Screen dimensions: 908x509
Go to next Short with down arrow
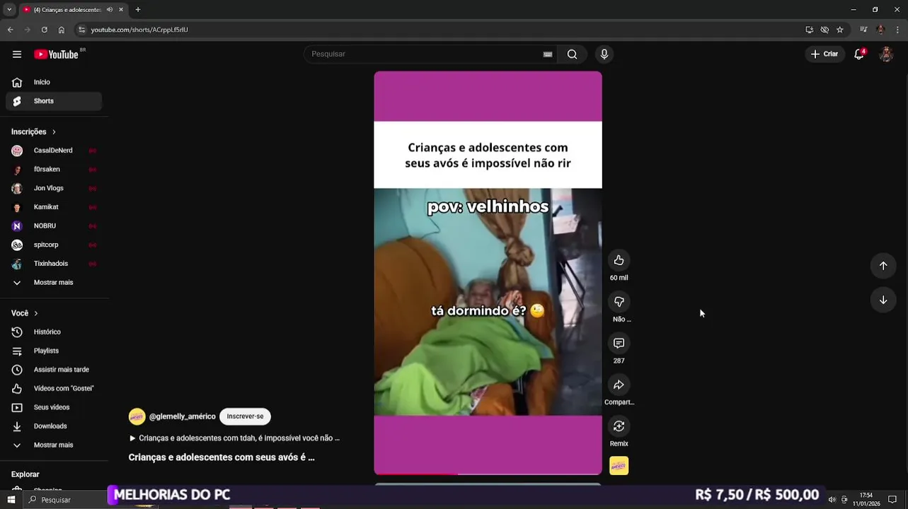[883, 300]
